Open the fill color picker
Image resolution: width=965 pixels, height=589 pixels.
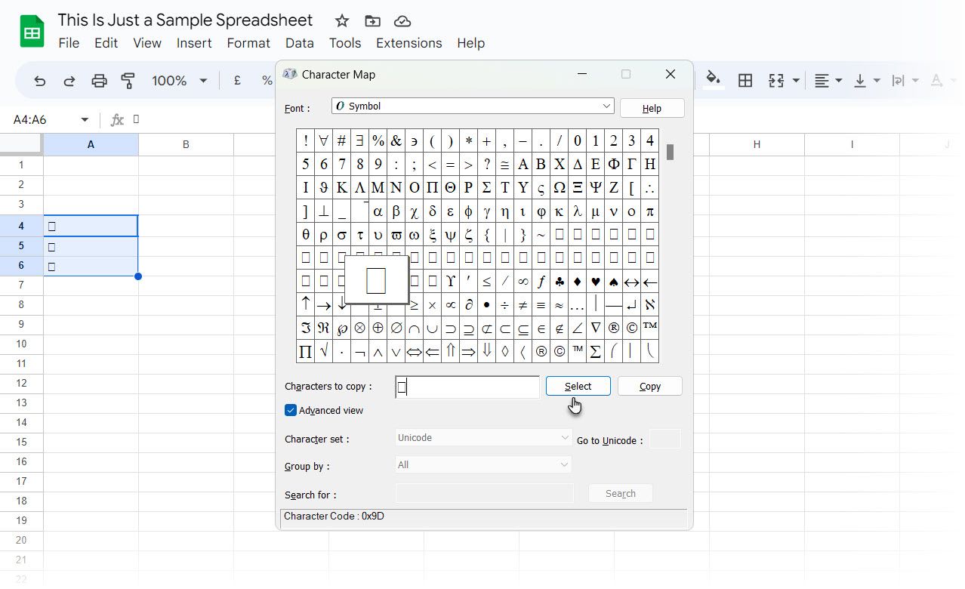[711, 79]
